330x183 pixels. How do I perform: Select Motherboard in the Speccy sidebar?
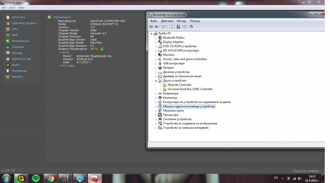tap(20, 41)
